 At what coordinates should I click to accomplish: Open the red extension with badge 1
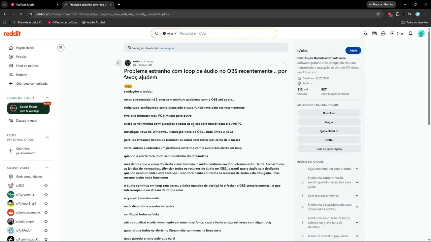coord(390,14)
